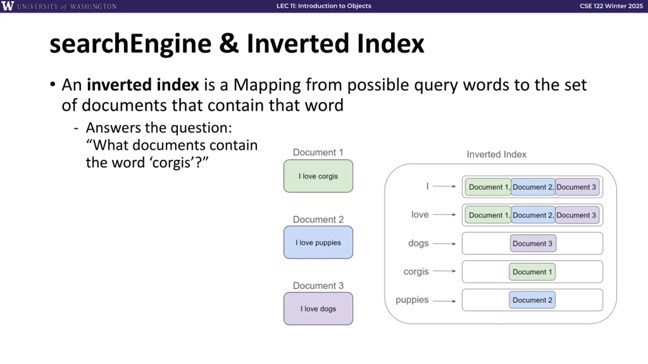Click the "LEC 11: Introduction to Objects" header

pyautogui.click(x=324, y=6)
